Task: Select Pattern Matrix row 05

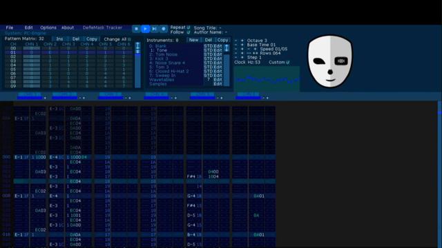Action: tap(69, 69)
